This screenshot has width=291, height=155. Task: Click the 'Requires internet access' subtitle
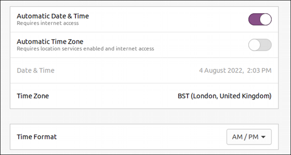click(48, 23)
